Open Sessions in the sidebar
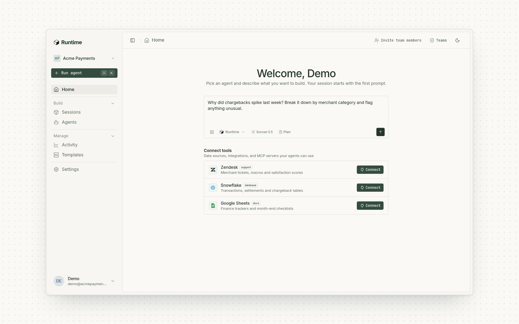Image resolution: width=519 pixels, height=324 pixels. 84,112
